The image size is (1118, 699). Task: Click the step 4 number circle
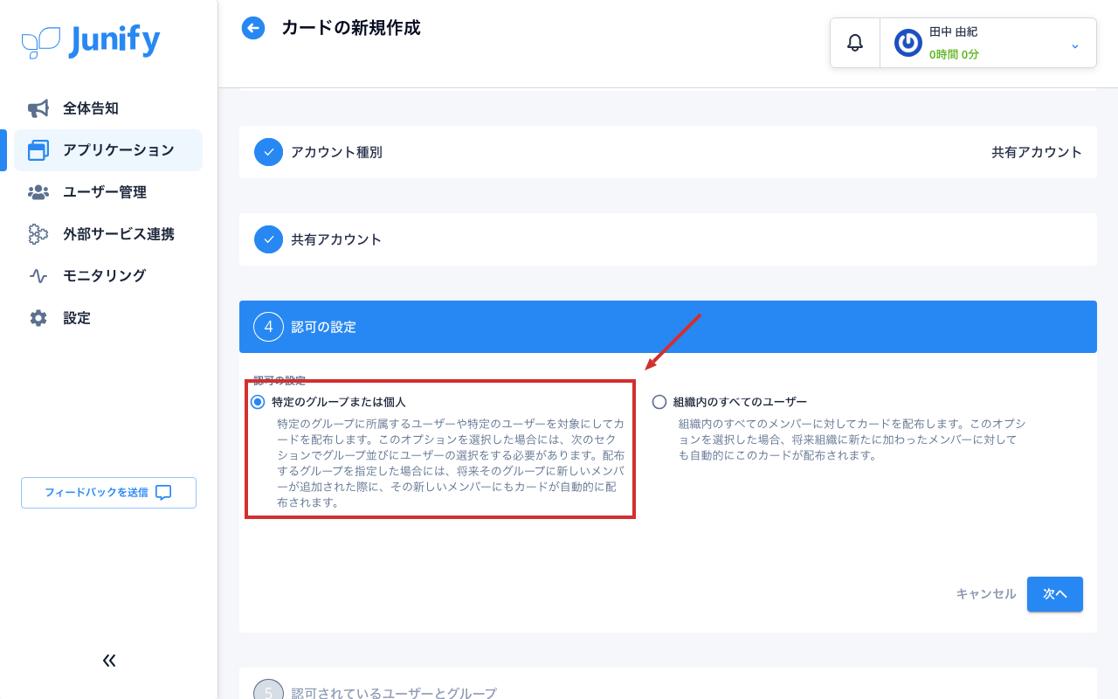coord(268,327)
